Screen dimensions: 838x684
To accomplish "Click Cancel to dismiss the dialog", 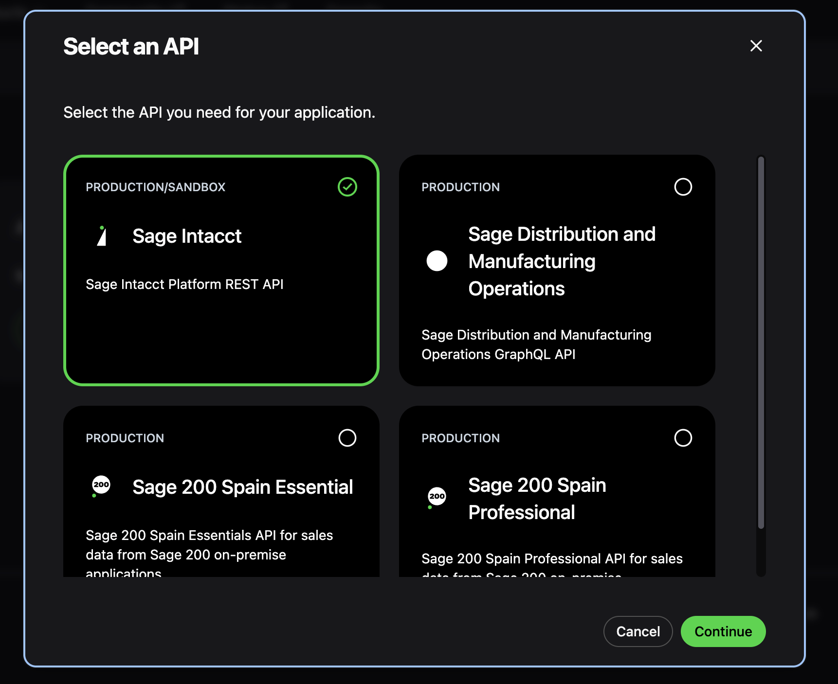I will click(x=638, y=631).
